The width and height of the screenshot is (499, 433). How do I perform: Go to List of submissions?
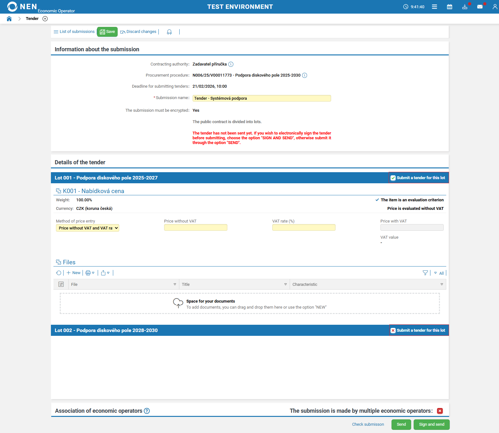[x=74, y=32]
